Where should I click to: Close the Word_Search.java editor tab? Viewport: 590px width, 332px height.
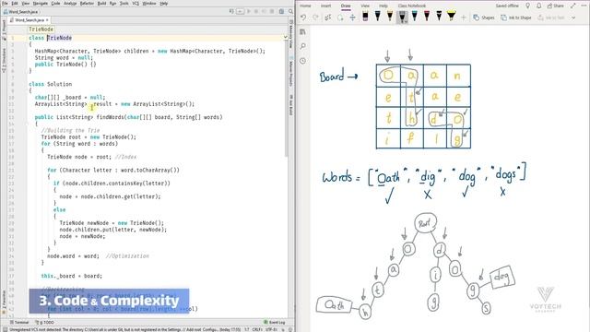click(47, 20)
